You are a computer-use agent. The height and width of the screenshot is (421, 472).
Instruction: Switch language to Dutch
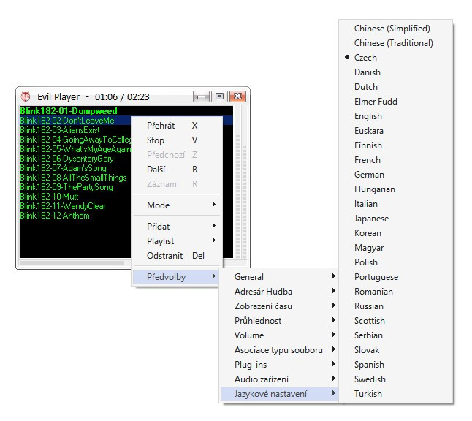point(396,87)
